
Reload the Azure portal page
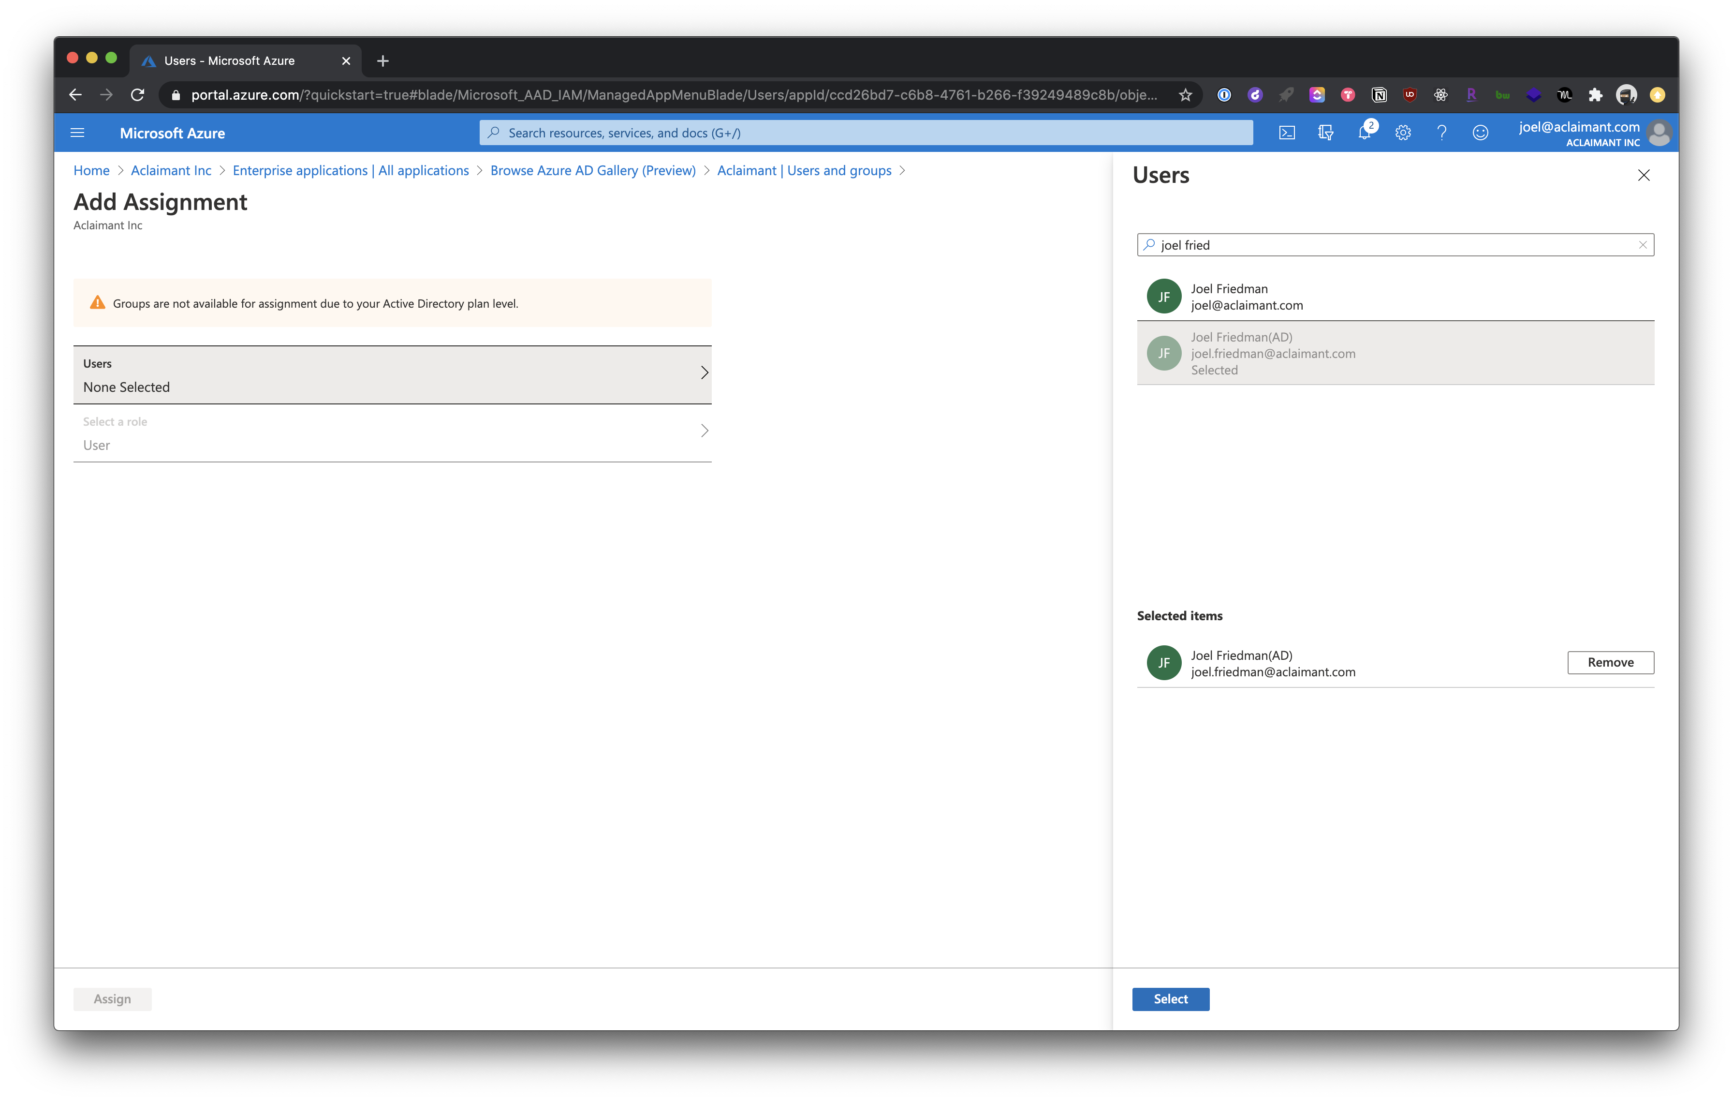click(x=137, y=94)
